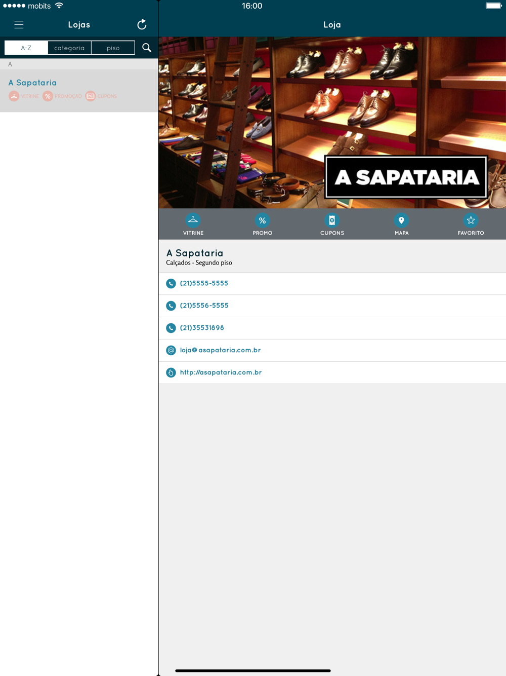The width and height of the screenshot is (506, 676).
Task: Switch to the piso tab
Action: [113, 48]
